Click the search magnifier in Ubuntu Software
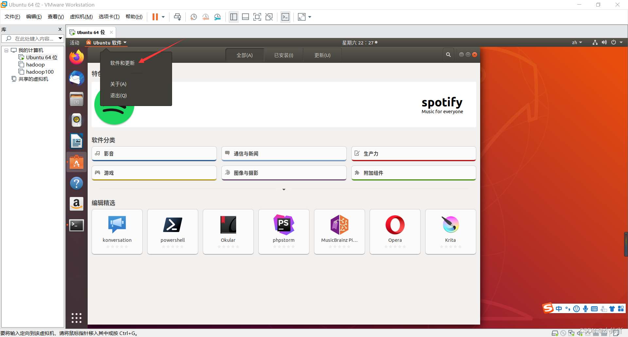Viewport: 628px width, 337px height. [448, 55]
